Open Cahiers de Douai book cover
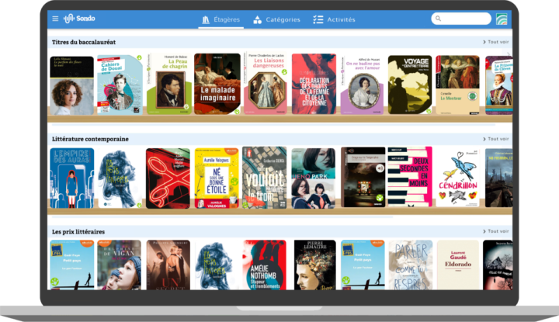This screenshot has height=322, width=559. (x=120, y=85)
